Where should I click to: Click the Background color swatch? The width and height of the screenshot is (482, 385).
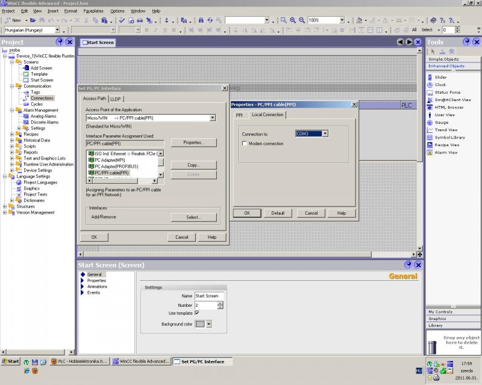[200, 324]
